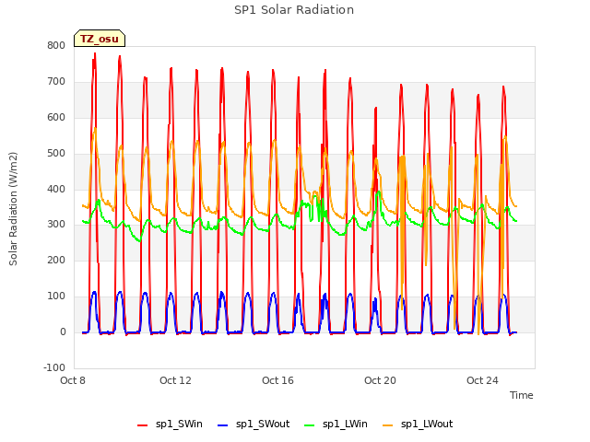
Task: Click the orange sp1_LWout legend swatch
Action: tap(387, 425)
